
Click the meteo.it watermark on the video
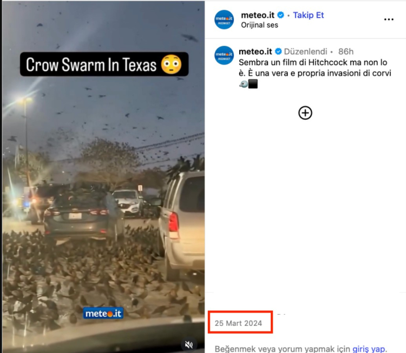point(103,313)
